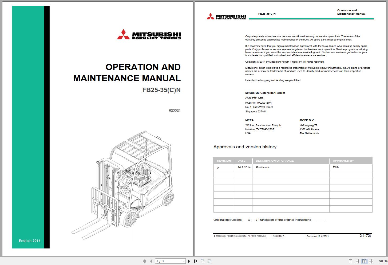The image size is (388, 265).
Task: Click 'English 2014' on the green sidebar
Action: [30, 240]
